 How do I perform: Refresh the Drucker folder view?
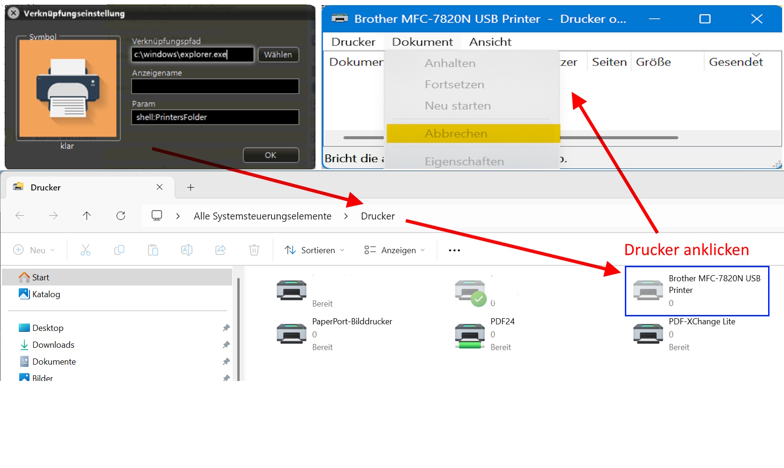pos(121,216)
